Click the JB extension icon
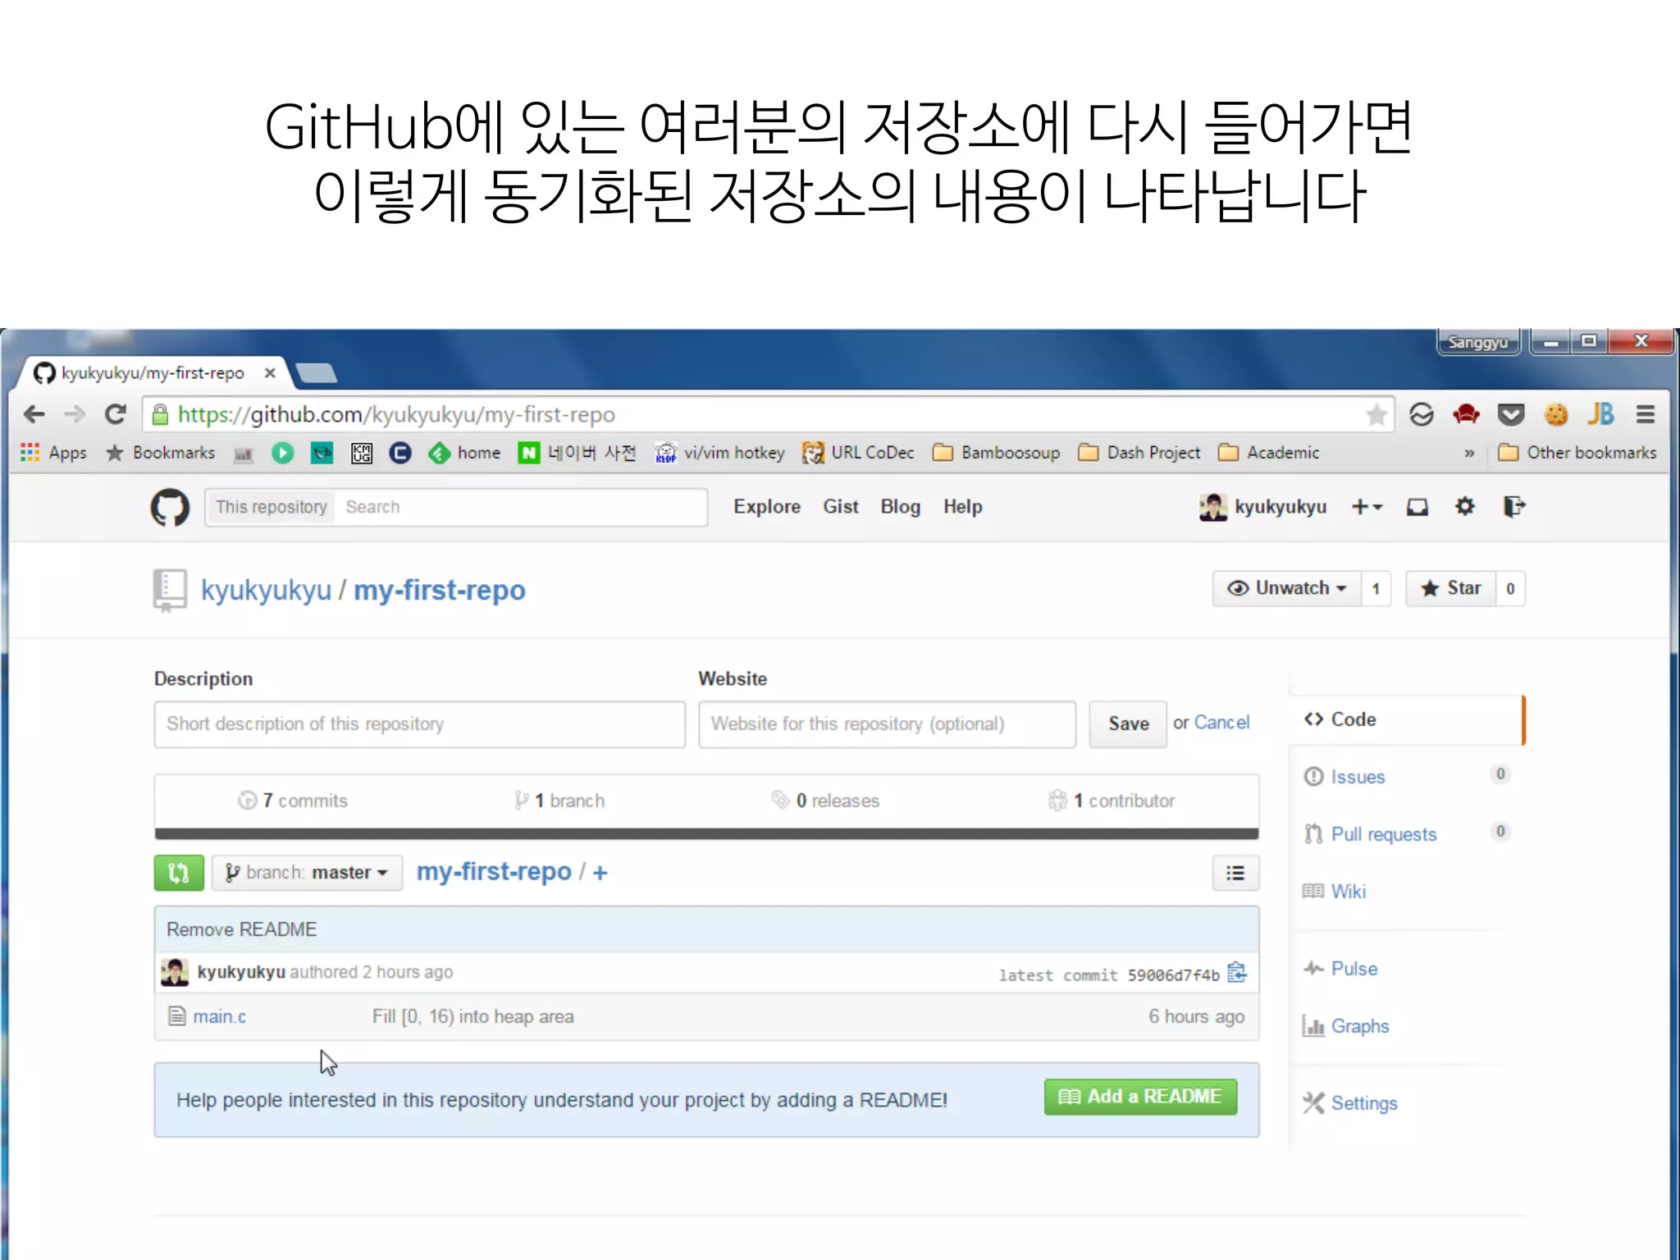Image resolution: width=1680 pixels, height=1260 pixels. pos(1600,415)
